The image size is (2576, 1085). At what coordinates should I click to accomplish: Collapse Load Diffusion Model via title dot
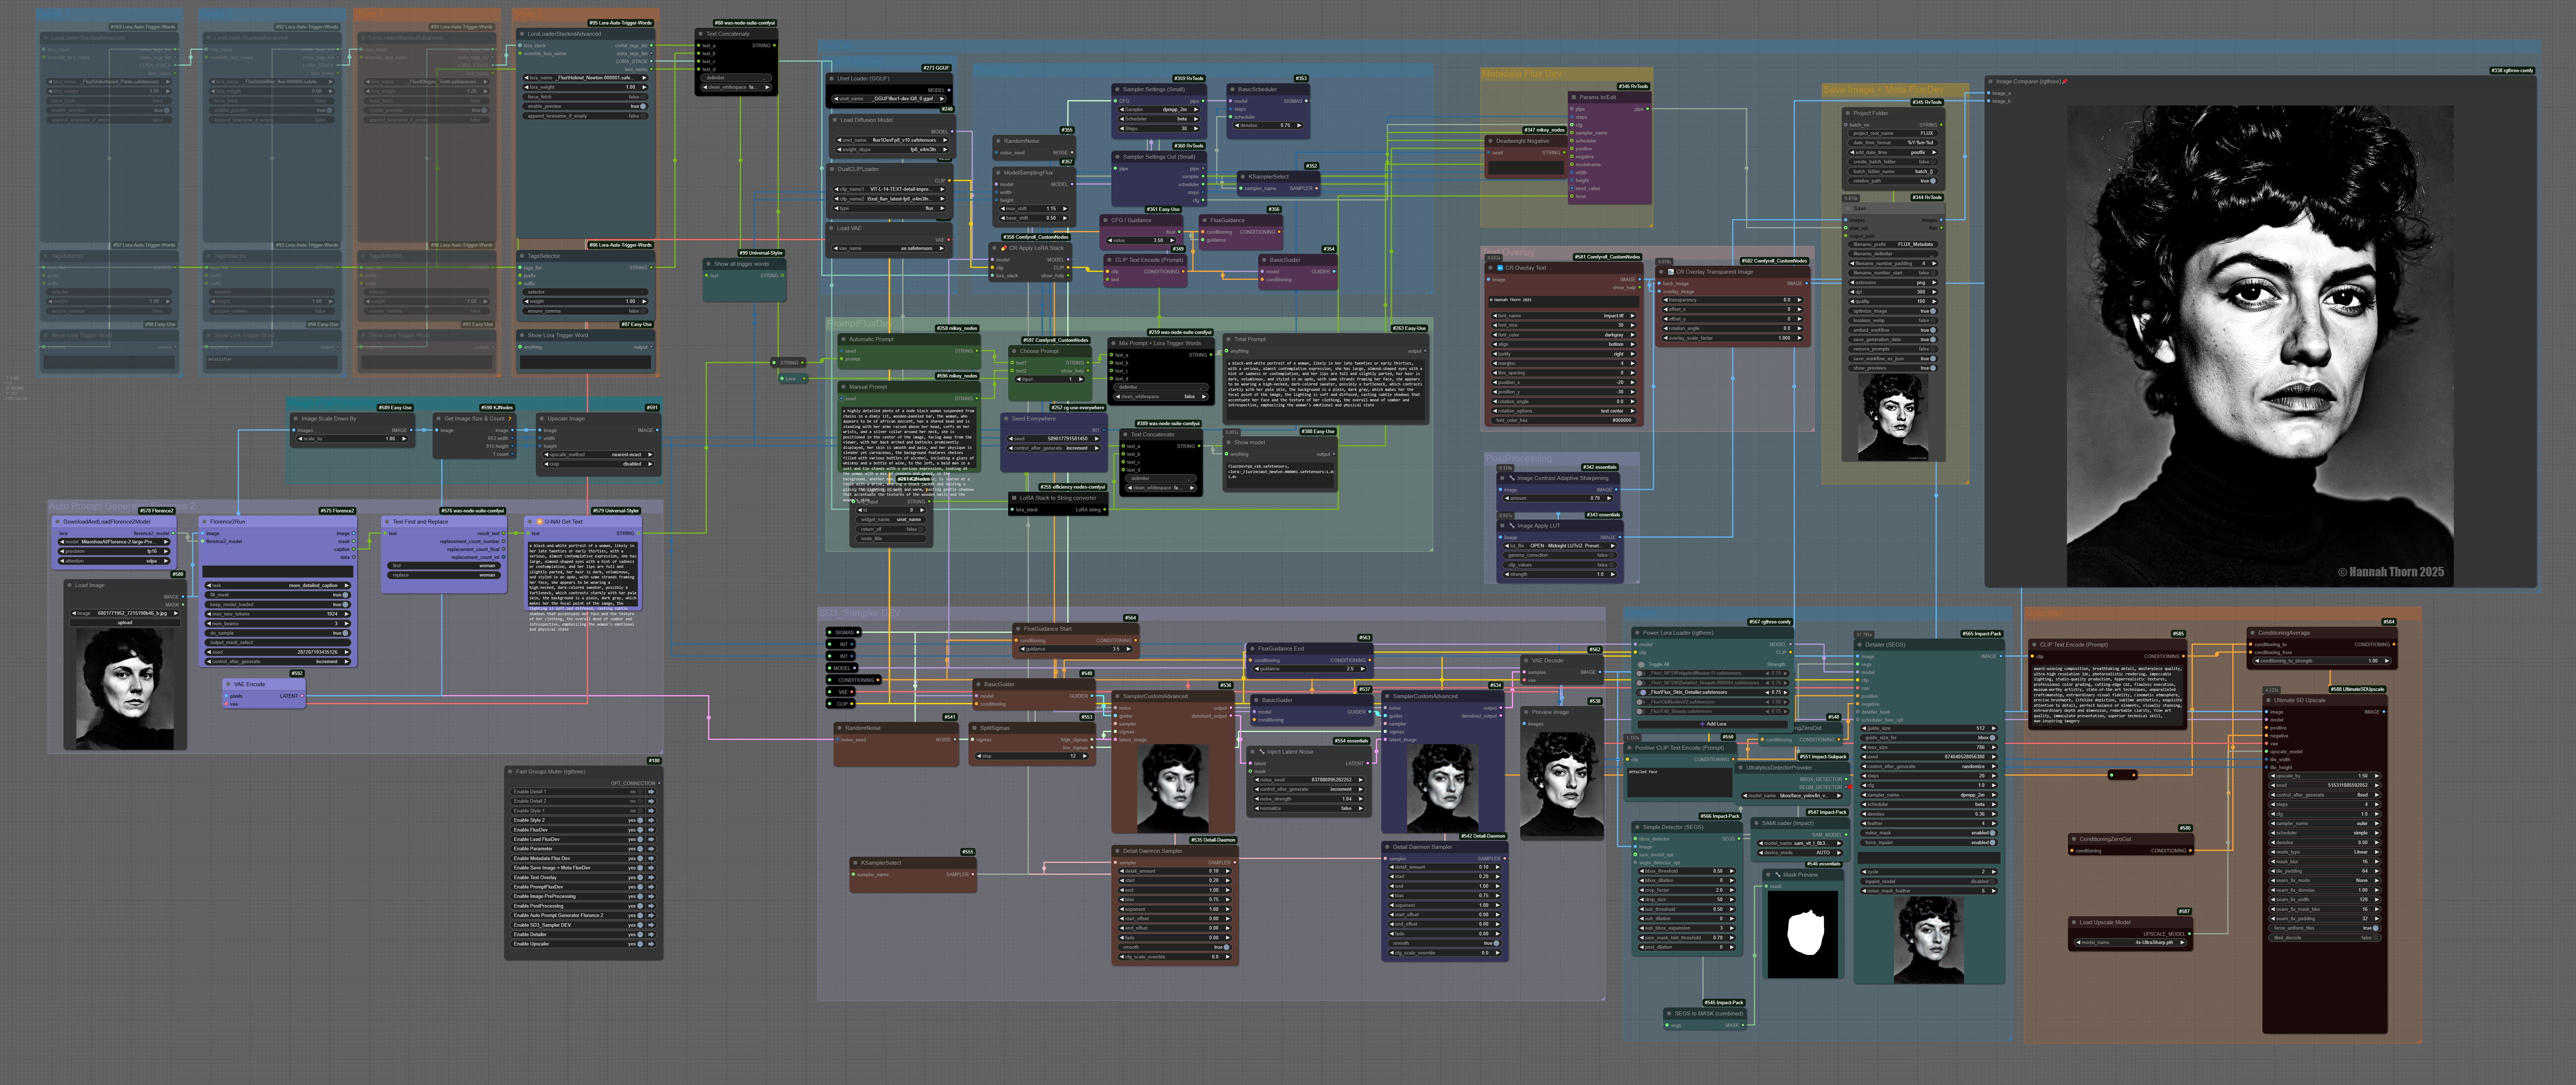point(835,120)
